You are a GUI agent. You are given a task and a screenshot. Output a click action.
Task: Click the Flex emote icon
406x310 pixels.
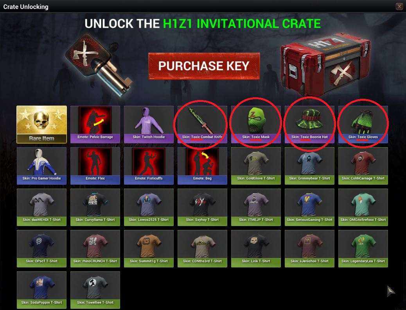[x=95, y=166]
